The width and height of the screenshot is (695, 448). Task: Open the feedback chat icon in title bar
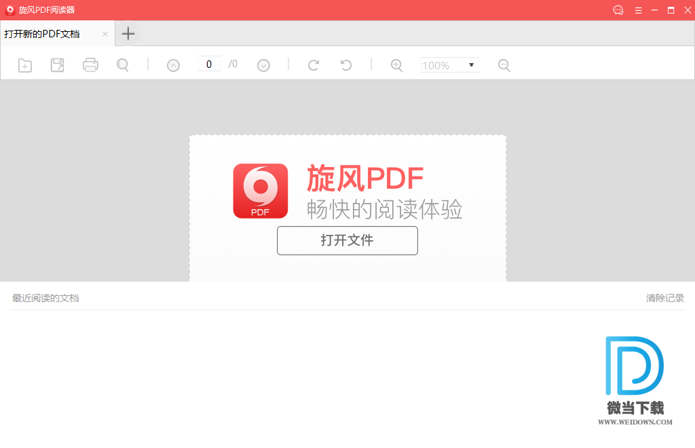pos(618,10)
